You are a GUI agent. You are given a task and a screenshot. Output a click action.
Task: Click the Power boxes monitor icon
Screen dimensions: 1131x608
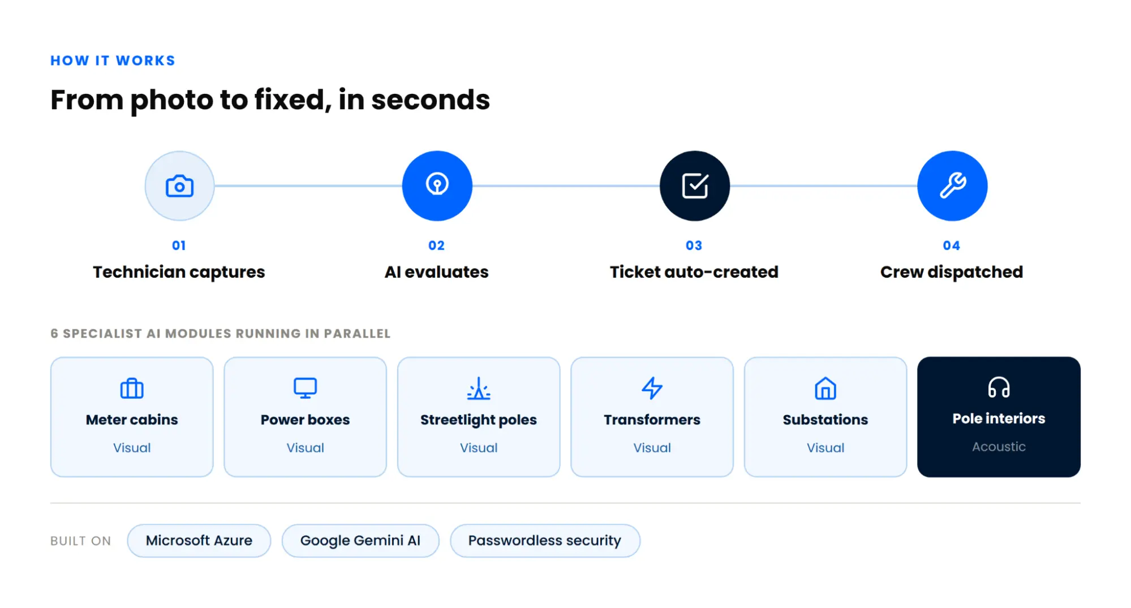[305, 388]
